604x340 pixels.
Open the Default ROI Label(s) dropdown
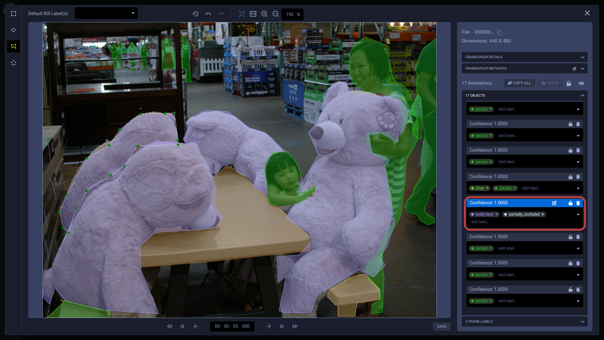[x=133, y=13]
